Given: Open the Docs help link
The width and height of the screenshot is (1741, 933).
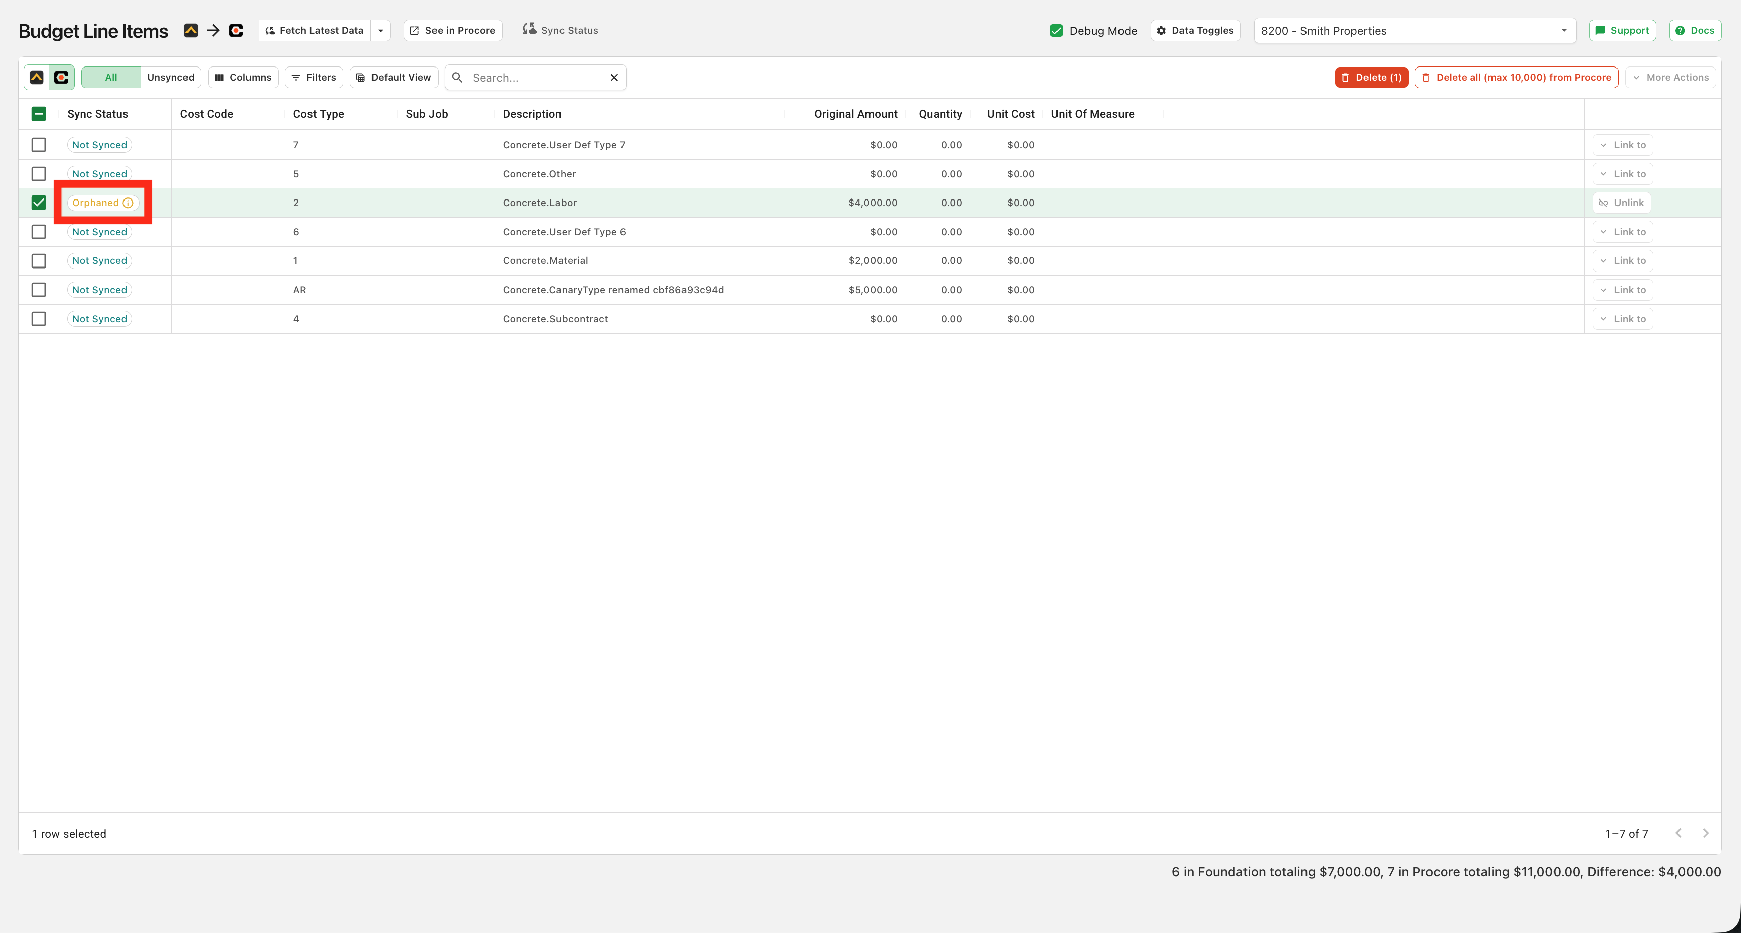Looking at the screenshot, I should tap(1694, 30).
